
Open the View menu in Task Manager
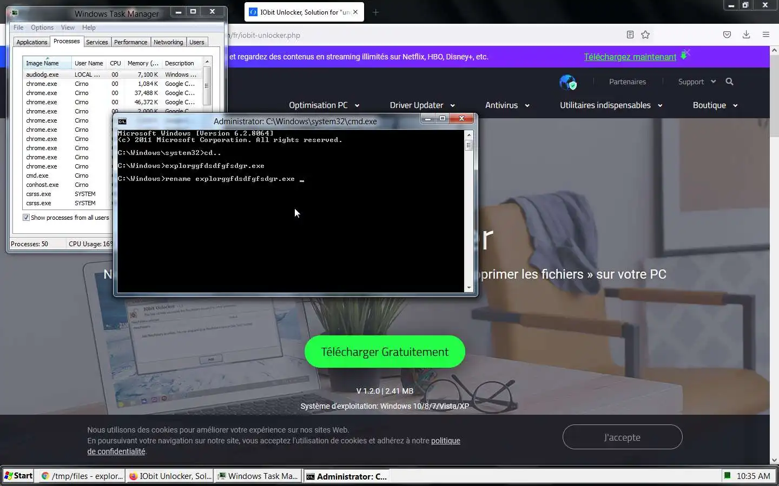point(68,28)
